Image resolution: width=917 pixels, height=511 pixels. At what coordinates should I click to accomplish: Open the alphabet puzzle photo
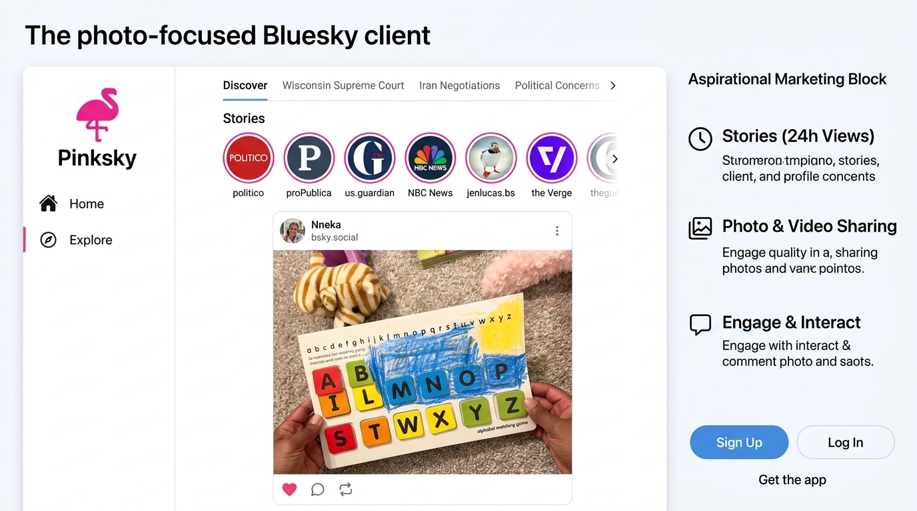[x=423, y=362]
